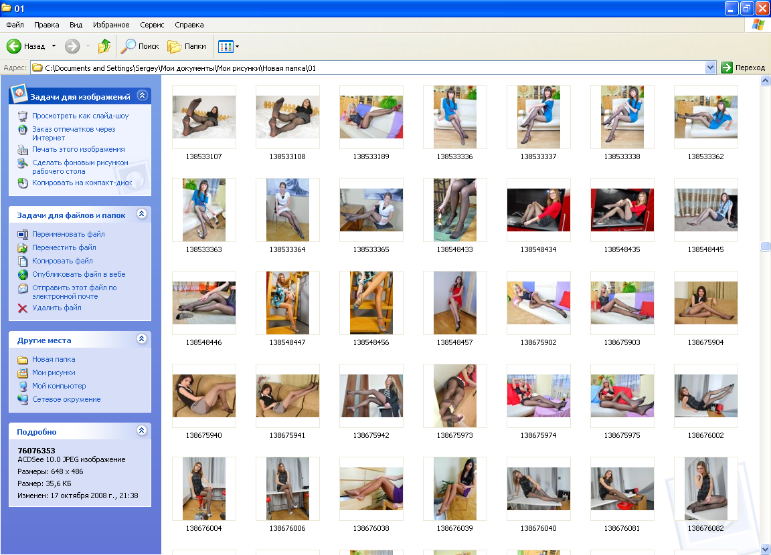This screenshot has height=555, width=771.
Task: Toggle the Папки folders pane
Action: 187,46
